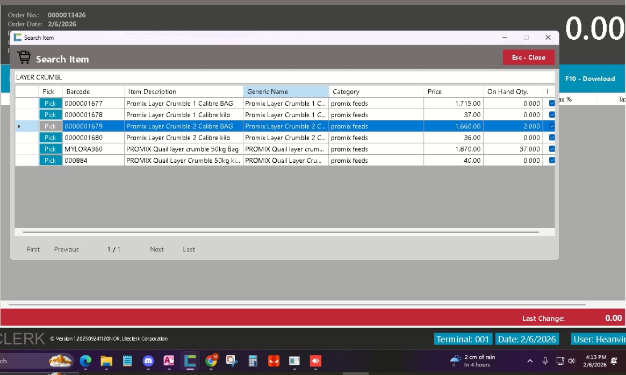Click the shopping cart Search Item icon
Image resolution: width=626 pixels, height=375 pixels.
pyautogui.click(x=24, y=58)
